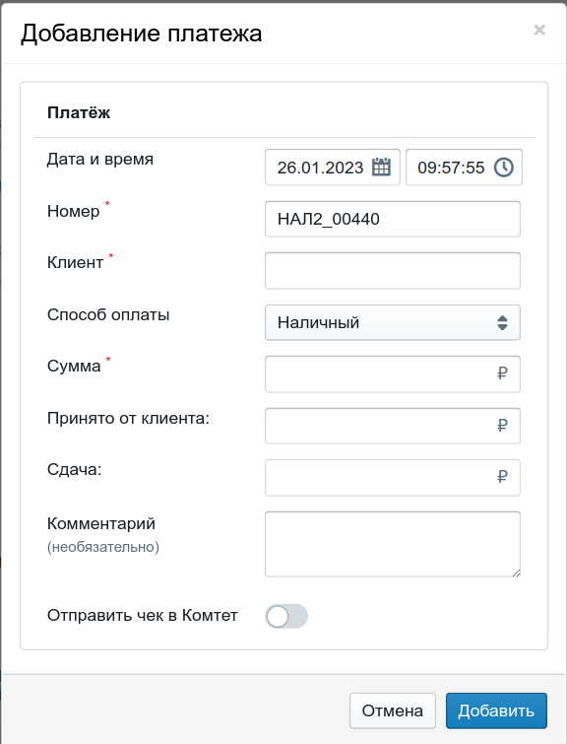Click the Номер field containing НАЛ2_00440
This screenshot has width=567, height=744.
(x=393, y=219)
